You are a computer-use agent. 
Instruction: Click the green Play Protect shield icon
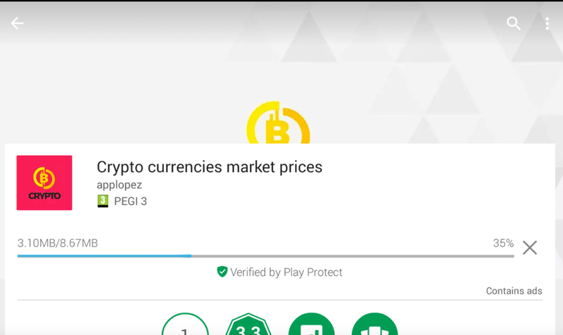click(222, 272)
